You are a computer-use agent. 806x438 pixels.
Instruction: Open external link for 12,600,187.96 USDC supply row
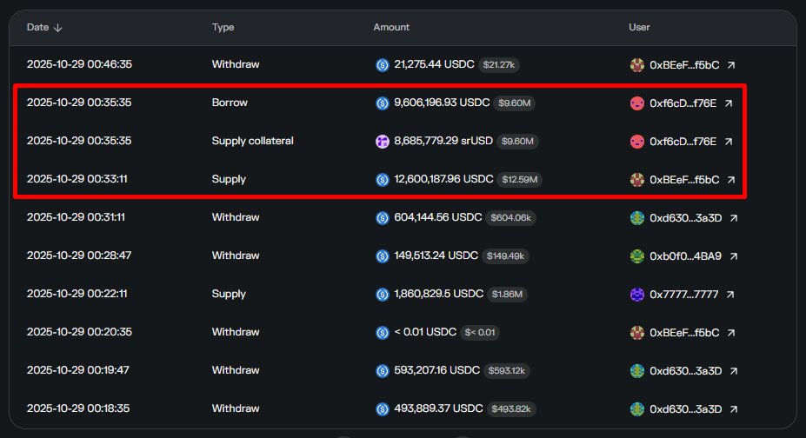731,180
